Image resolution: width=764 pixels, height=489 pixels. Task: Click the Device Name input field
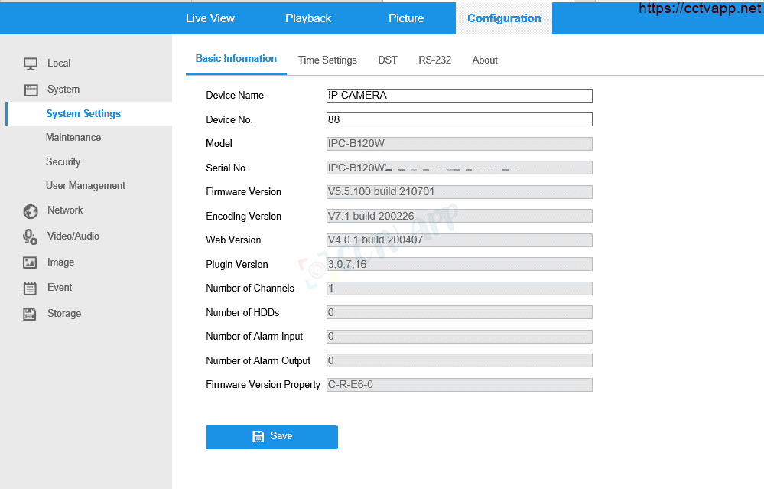pyautogui.click(x=459, y=96)
